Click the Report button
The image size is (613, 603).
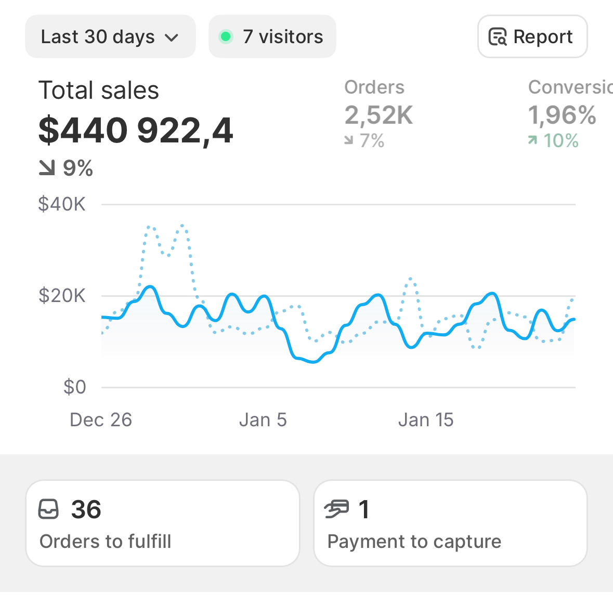pyautogui.click(x=532, y=37)
